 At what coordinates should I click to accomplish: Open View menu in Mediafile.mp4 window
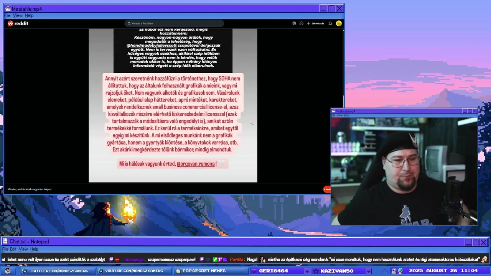coord(18,15)
